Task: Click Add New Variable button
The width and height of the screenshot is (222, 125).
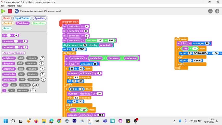Action: tap(14, 53)
